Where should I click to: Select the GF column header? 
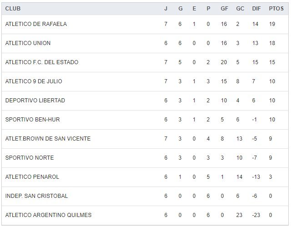(224, 9)
